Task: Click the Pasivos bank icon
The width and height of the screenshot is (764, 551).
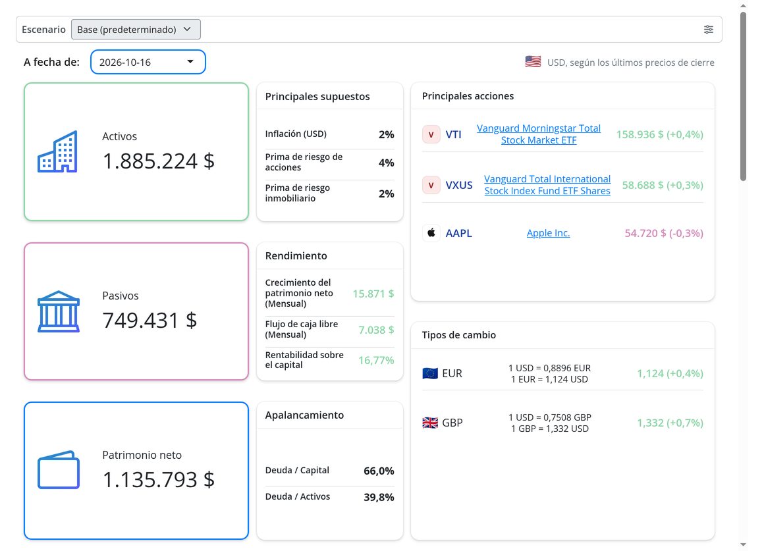Action: [59, 312]
